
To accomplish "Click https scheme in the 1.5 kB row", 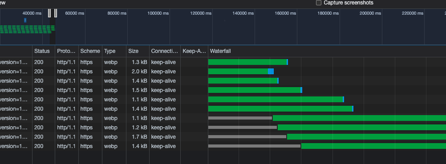I will (x=86, y=90).
